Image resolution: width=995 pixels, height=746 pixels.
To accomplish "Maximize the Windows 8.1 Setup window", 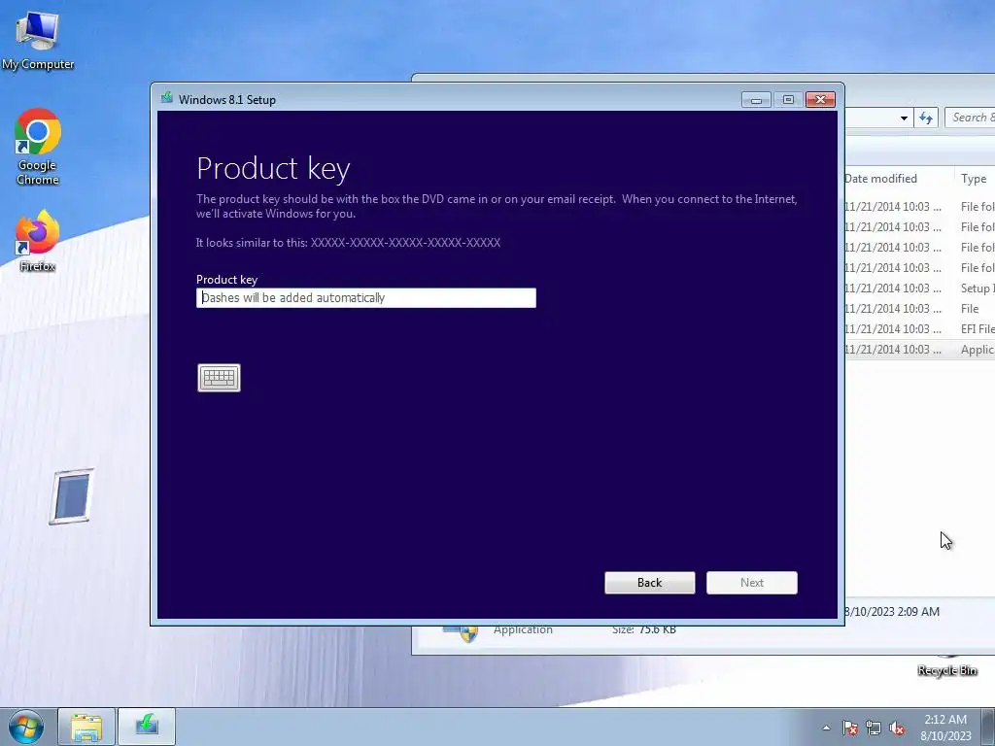I will tap(788, 100).
